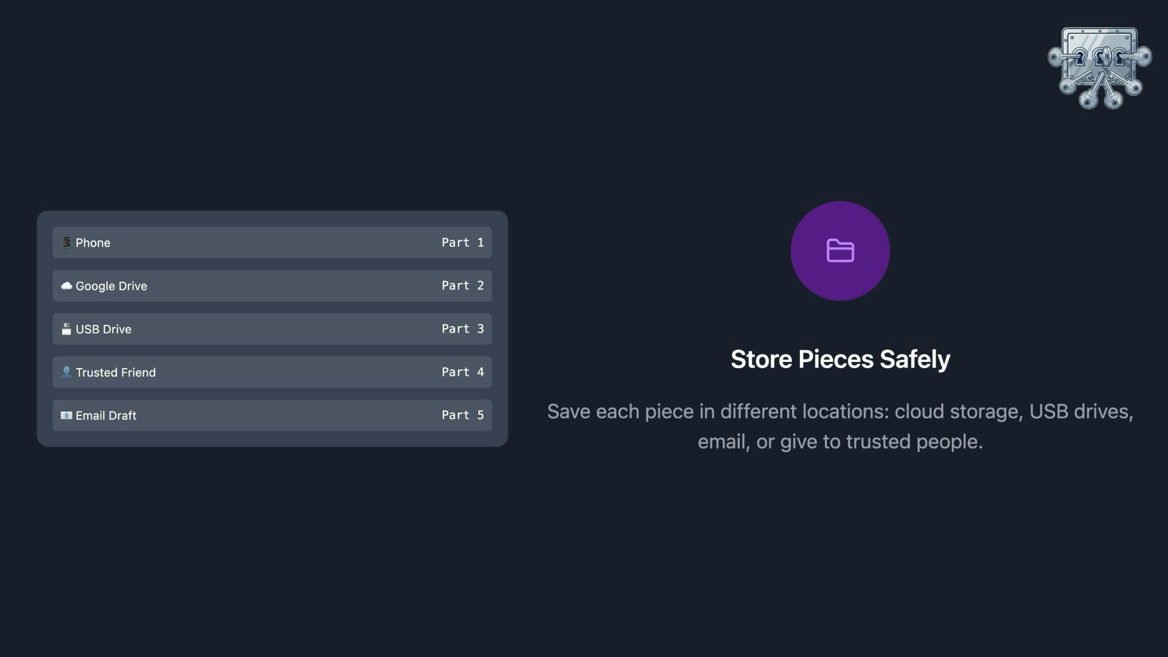Click the Part 5 label
Image resolution: width=1168 pixels, height=657 pixels.
tap(463, 415)
